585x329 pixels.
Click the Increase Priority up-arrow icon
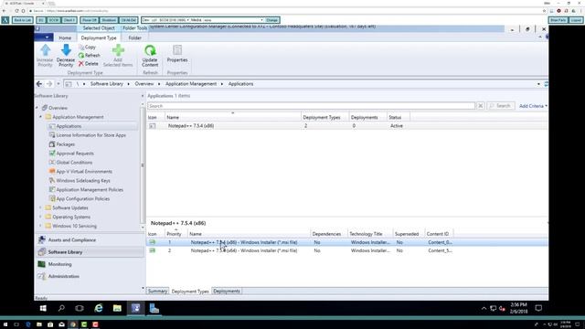pyautogui.click(x=45, y=50)
